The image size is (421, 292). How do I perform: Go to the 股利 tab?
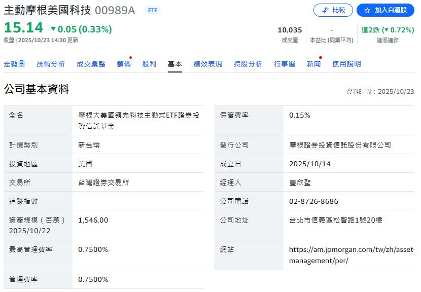point(149,64)
